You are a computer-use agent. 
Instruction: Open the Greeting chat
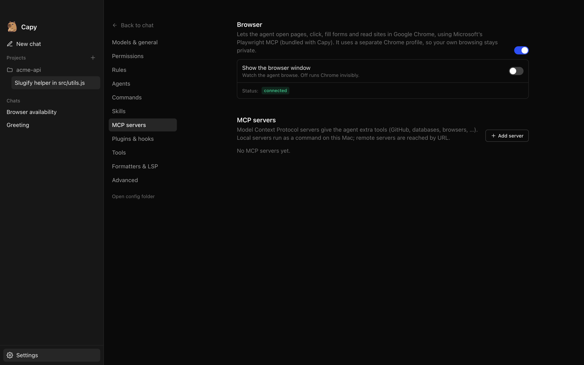(52, 125)
